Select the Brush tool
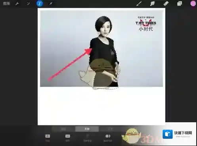The image size is (197, 146). coord(139,4)
